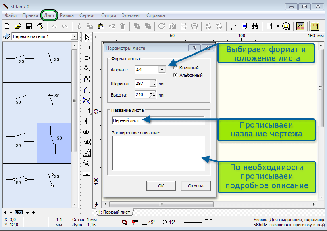Image resolution: width=327 pixels, height=231 pixels.
Task: Click the save diskette icon
Action: (29, 26)
